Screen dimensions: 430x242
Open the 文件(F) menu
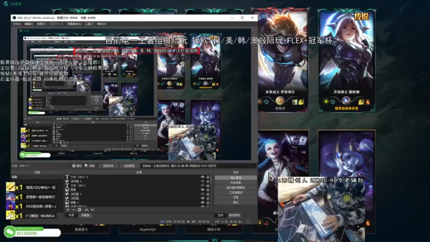[x=17, y=24]
